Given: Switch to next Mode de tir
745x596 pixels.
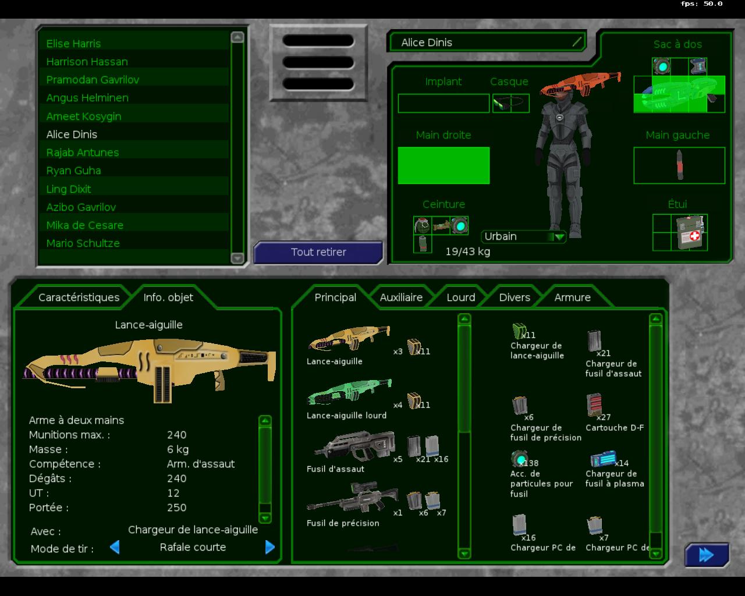Looking at the screenshot, I should pos(270,547).
